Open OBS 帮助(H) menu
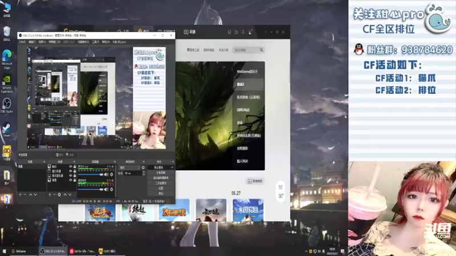Screen dimensions: 456x256 [x=106, y=42]
